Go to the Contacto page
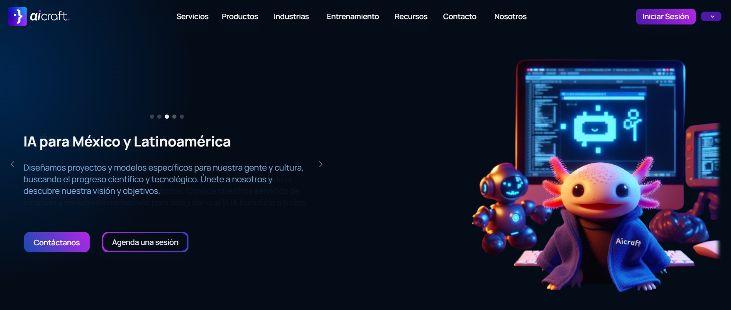The width and height of the screenshot is (731, 310). coord(460,17)
